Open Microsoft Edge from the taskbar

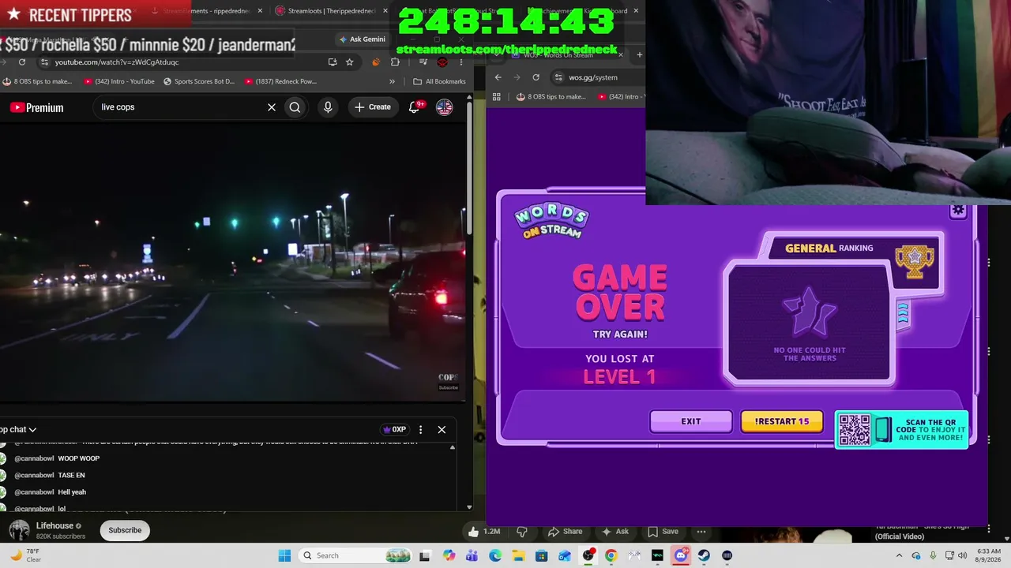point(495,555)
